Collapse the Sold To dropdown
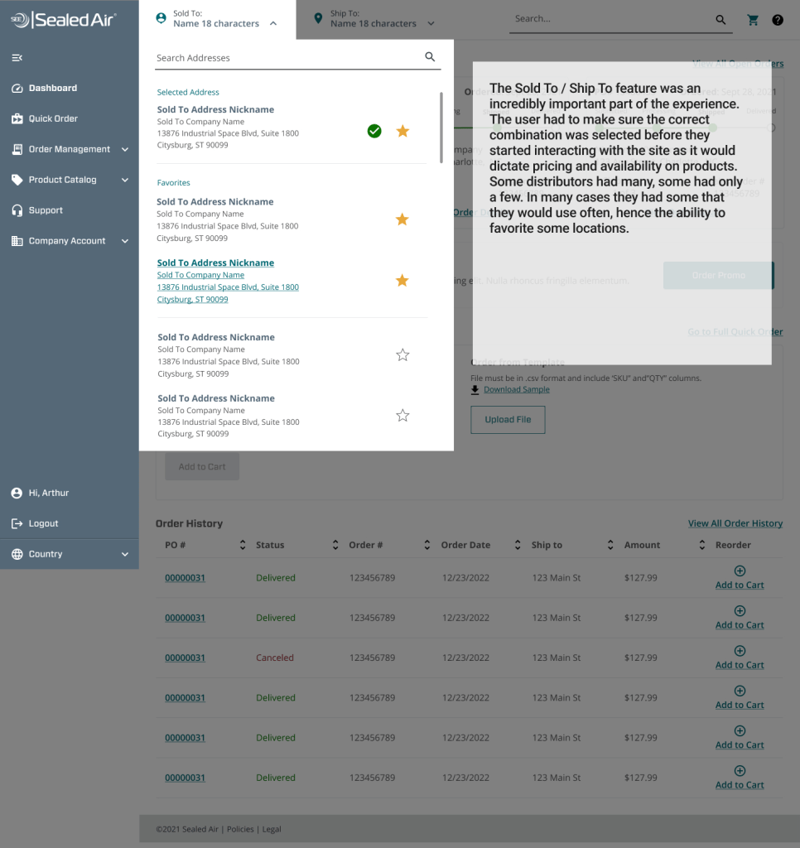 click(273, 24)
